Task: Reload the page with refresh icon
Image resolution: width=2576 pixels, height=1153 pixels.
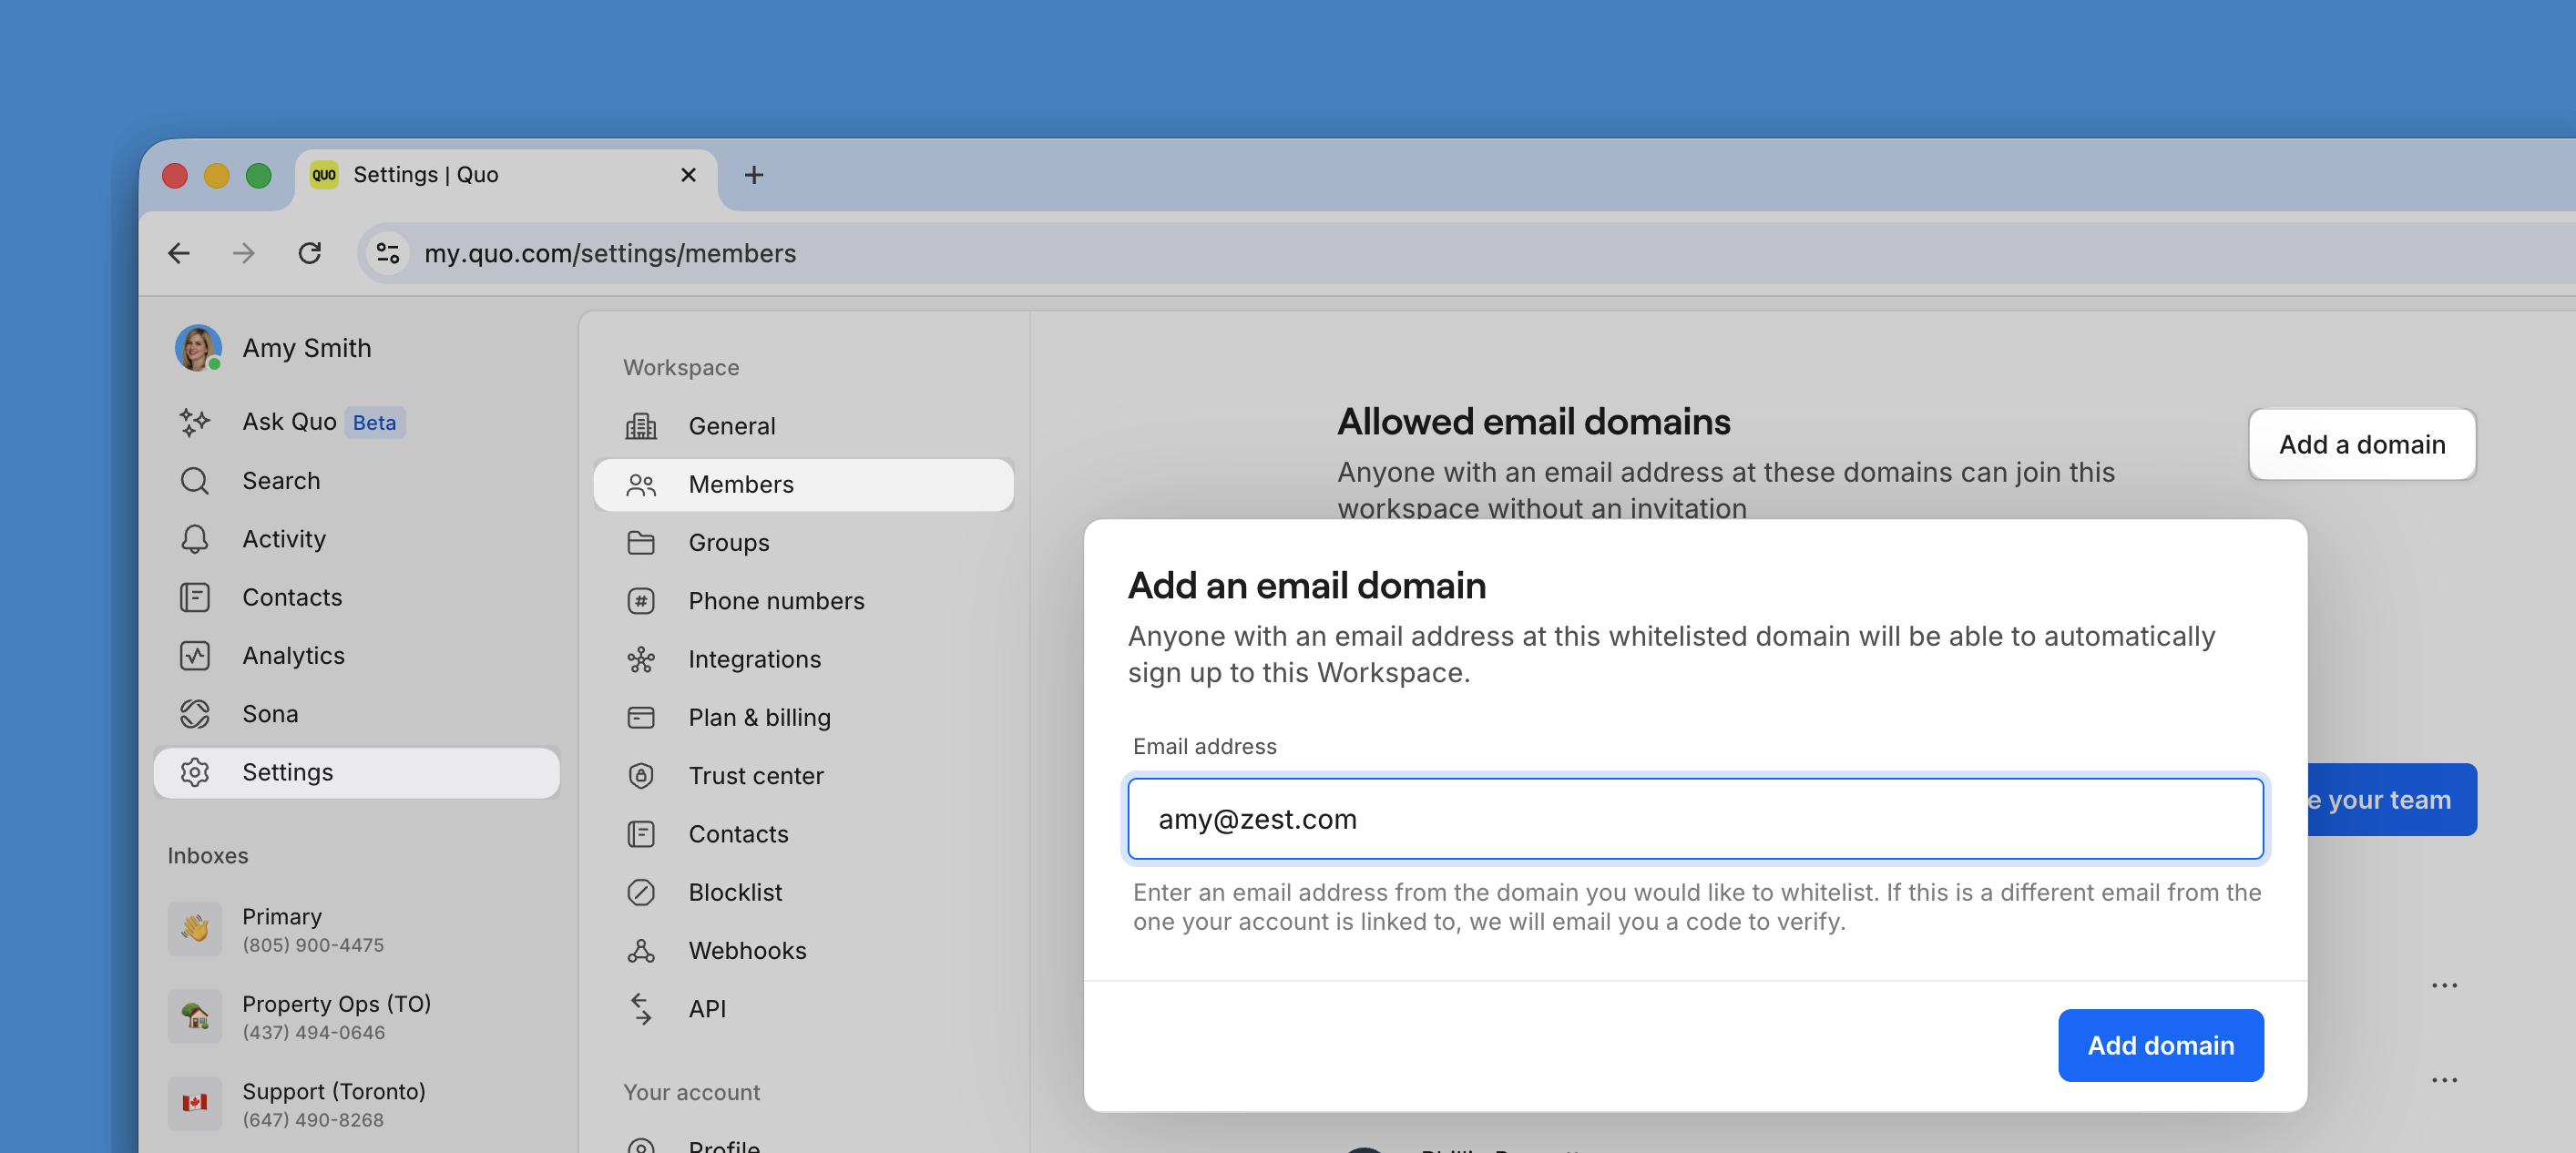Action: (x=310, y=253)
